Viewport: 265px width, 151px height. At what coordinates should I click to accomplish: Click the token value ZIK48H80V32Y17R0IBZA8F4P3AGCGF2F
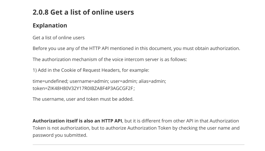click(x=90, y=88)
